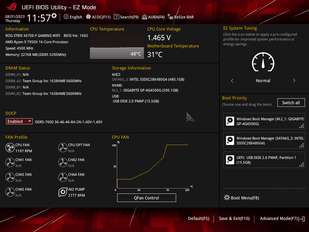The height and width of the screenshot is (232, 309).
Task: Click the AIO PUMP icon
Action: 63,192
